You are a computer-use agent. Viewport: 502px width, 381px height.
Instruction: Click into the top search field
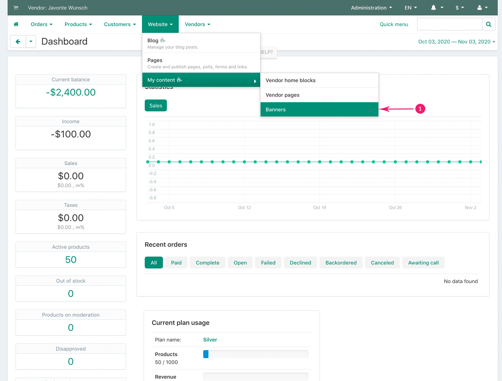tap(449, 24)
